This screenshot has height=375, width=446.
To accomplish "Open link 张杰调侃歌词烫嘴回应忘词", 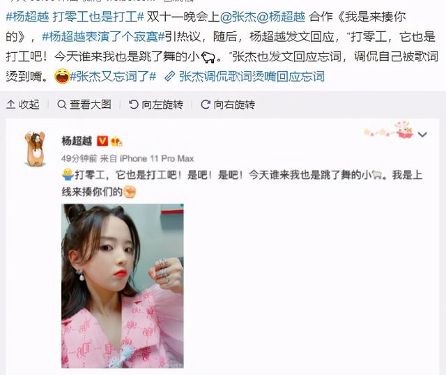I will [x=252, y=76].
